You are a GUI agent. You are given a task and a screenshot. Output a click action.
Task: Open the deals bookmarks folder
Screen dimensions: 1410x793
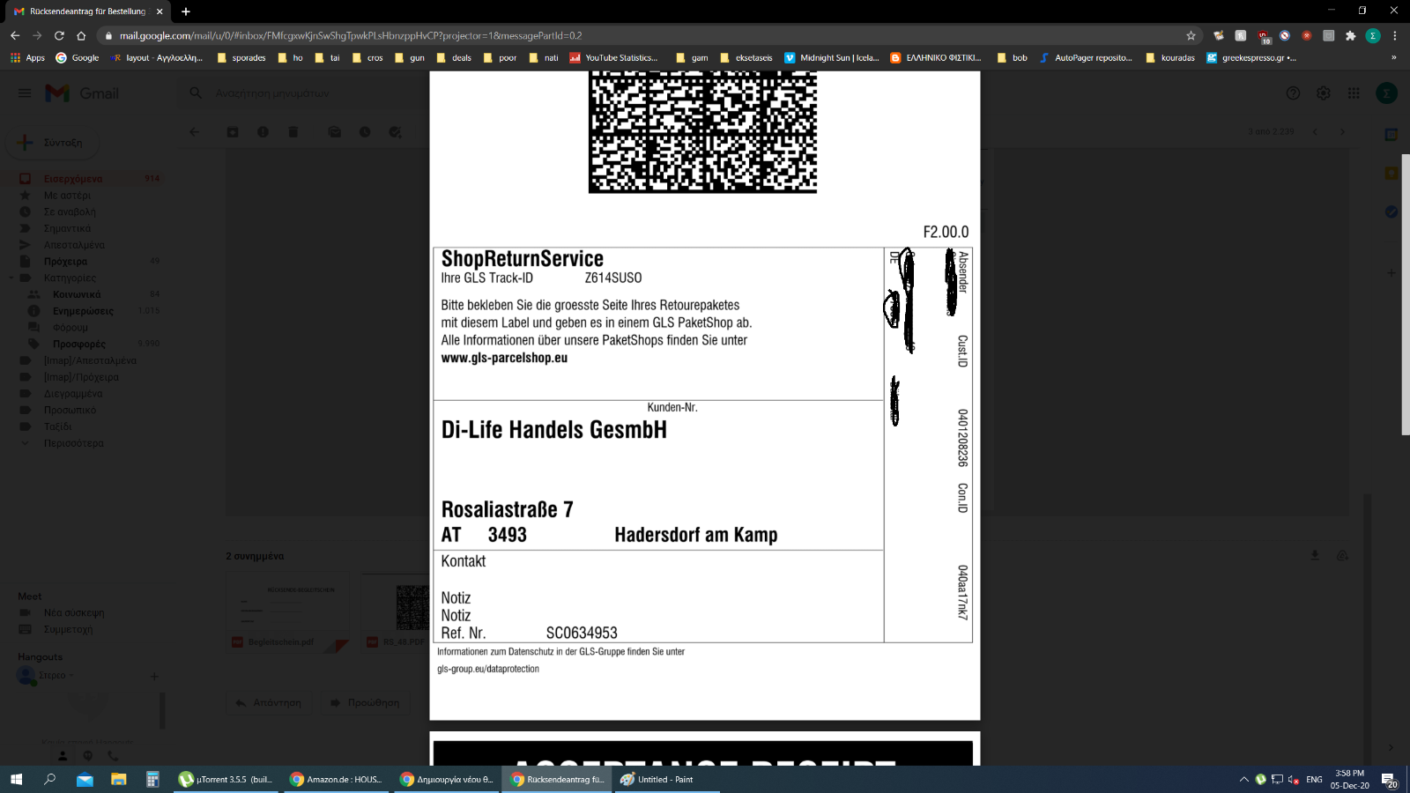click(x=454, y=57)
